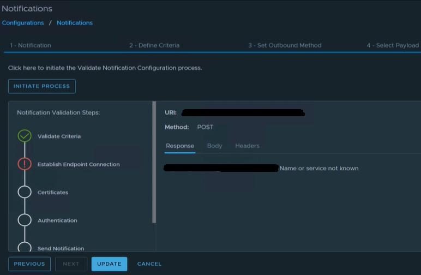Screen dimensions: 421x275
Task: Go back with the Previous button
Action: pyautogui.click(x=29, y=264)
